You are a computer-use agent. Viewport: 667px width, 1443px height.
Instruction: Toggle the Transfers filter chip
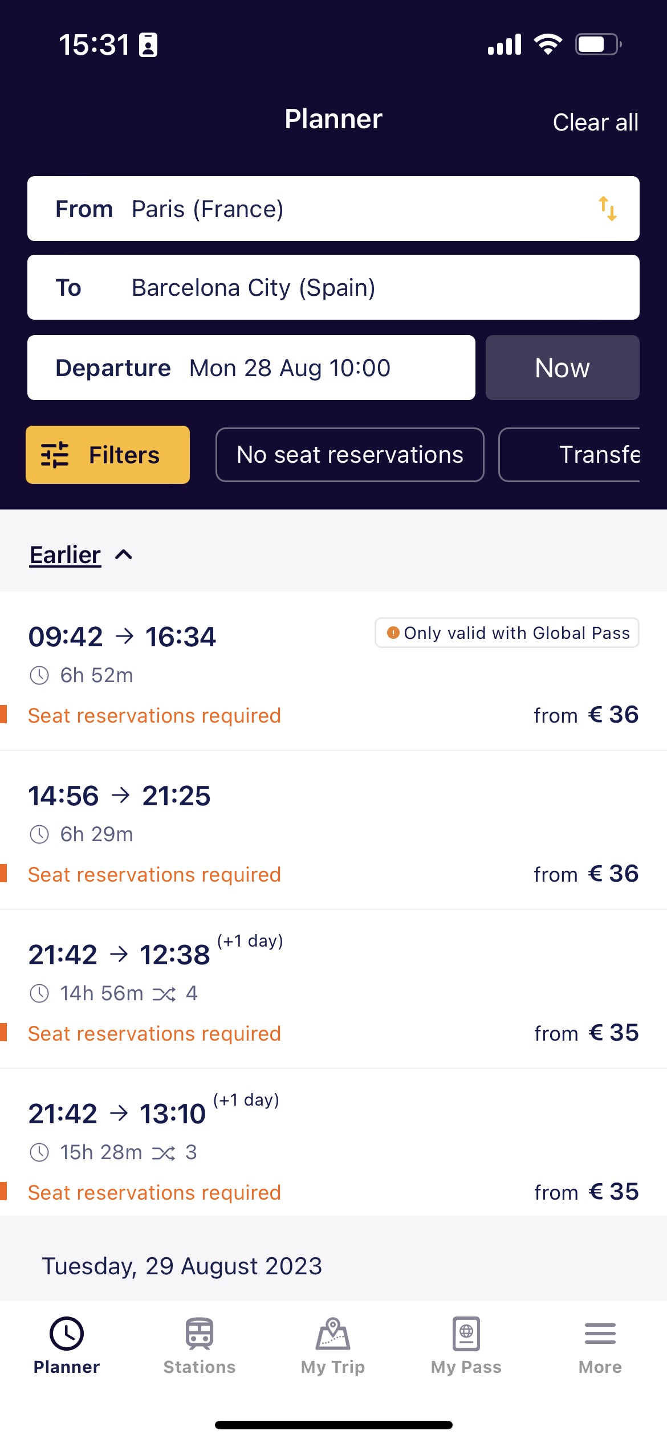coord(599,455)
